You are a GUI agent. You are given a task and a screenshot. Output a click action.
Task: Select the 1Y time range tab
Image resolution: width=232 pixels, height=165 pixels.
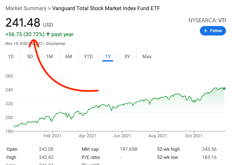(x=108, y=56)
